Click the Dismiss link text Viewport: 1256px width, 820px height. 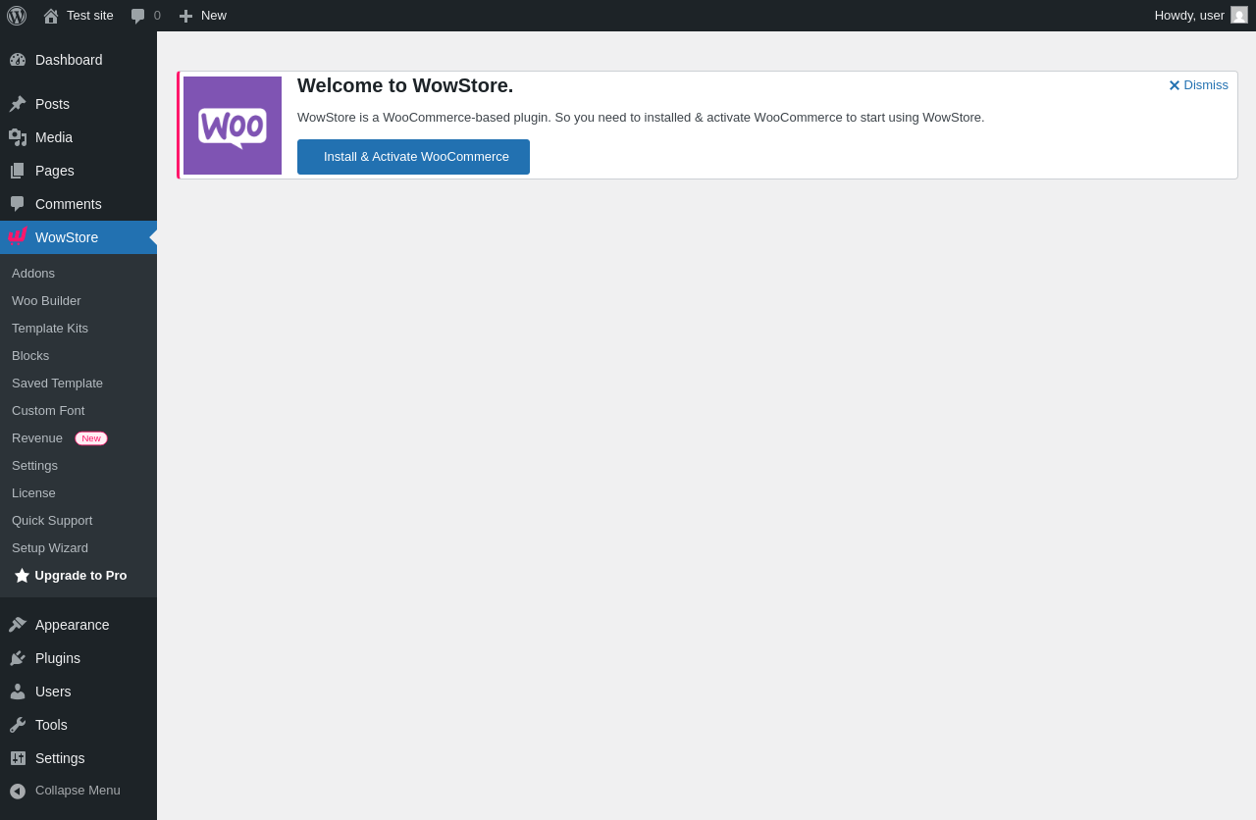click(x=1206, y=85)
